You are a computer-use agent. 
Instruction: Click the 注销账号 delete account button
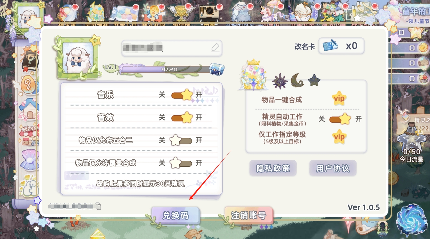click(249, 215)
